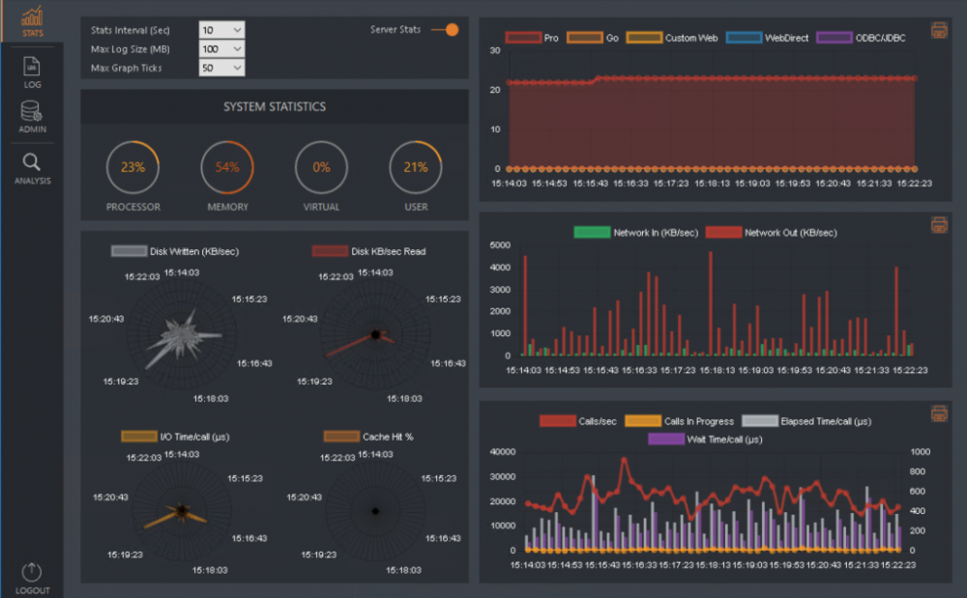Open the Max Graph Ticks dropdown
This screenshot has width=967, height=598.
pyautogui.click(x=221, y=68)
